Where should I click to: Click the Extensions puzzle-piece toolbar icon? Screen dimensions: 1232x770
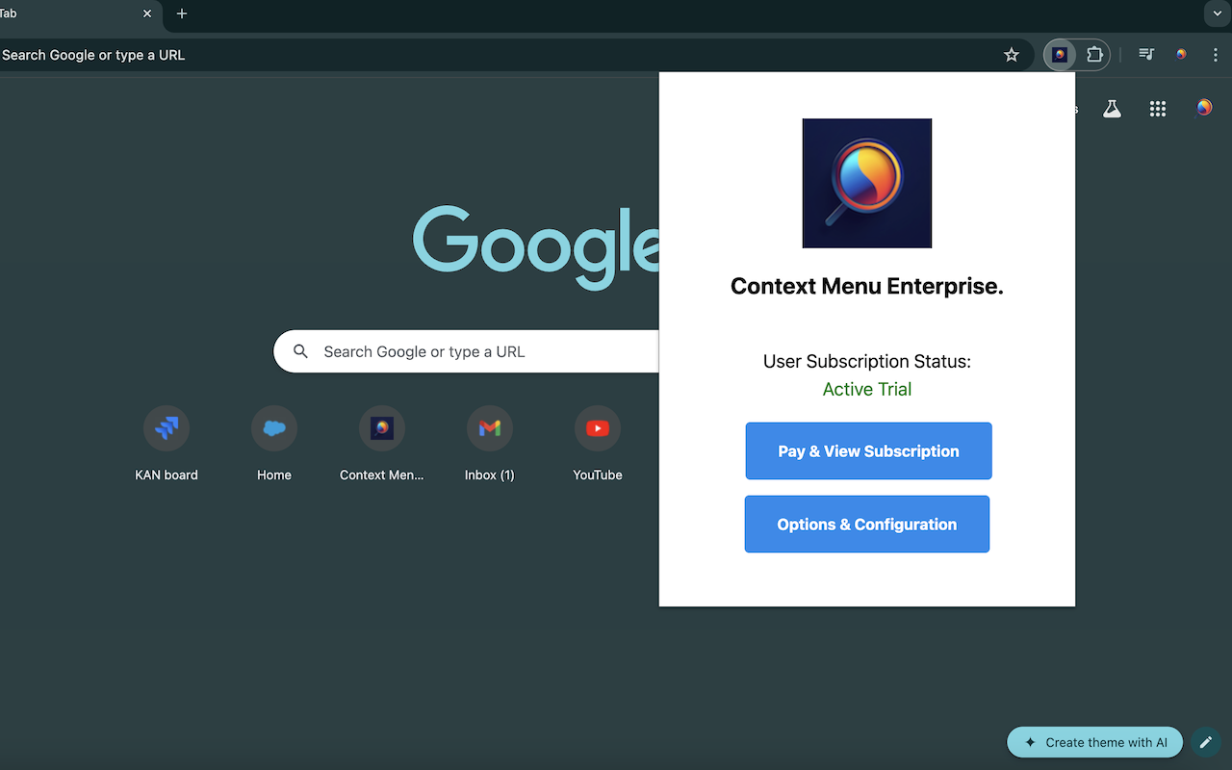coord(1092,55)
